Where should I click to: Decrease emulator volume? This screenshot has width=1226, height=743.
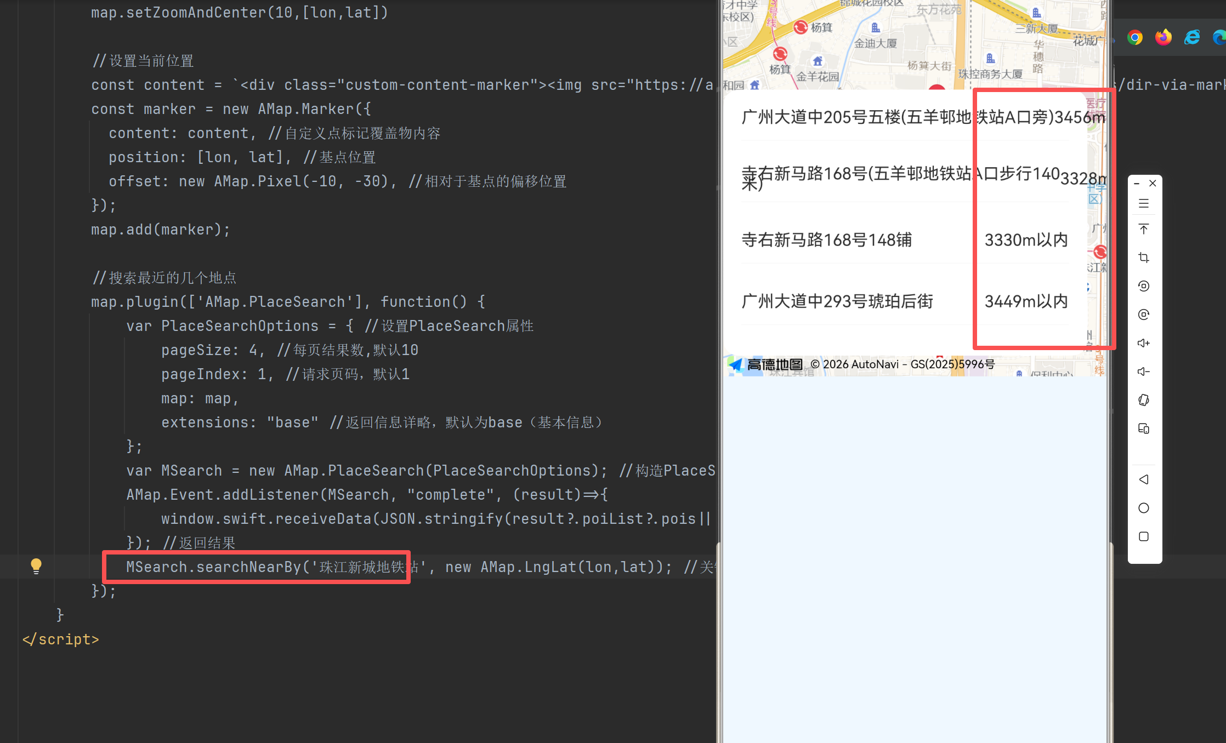coord(1144,371)
